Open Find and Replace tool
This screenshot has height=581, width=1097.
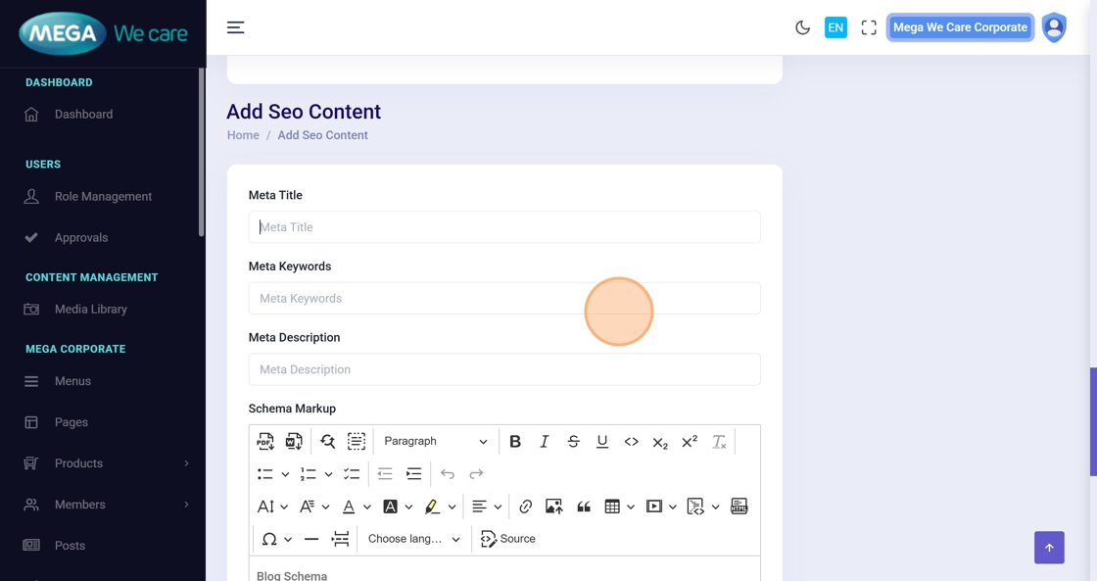tap(327, 442)
